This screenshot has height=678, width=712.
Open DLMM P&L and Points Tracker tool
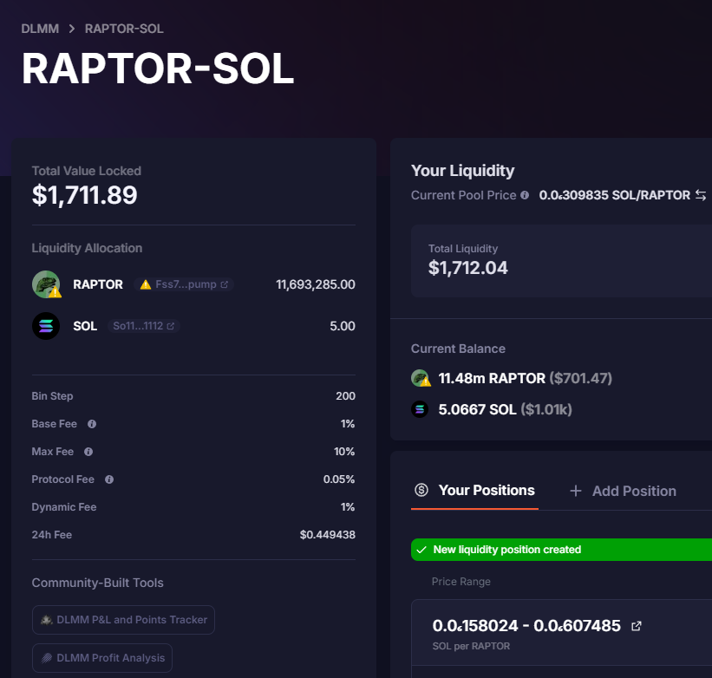click(123, 620)
